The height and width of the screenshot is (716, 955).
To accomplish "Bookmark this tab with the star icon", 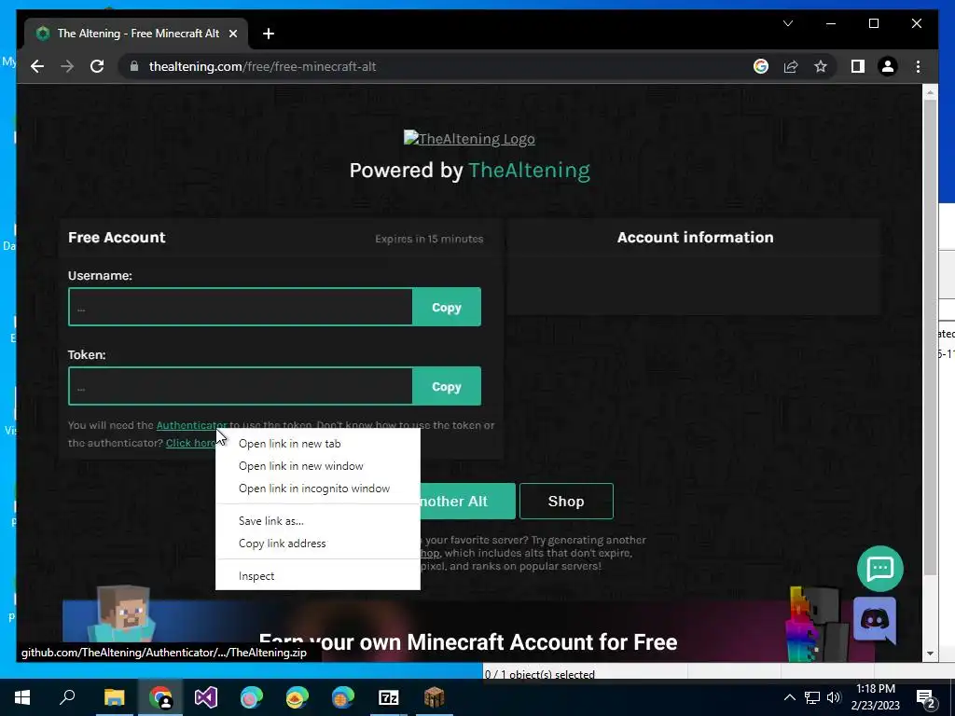I will (x=821, y=66).
